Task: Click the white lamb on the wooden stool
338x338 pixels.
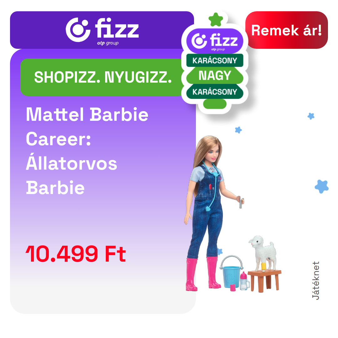Action: point(263,253)
